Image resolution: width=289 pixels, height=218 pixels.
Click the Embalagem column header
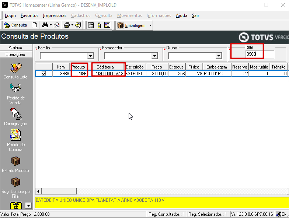217,67
